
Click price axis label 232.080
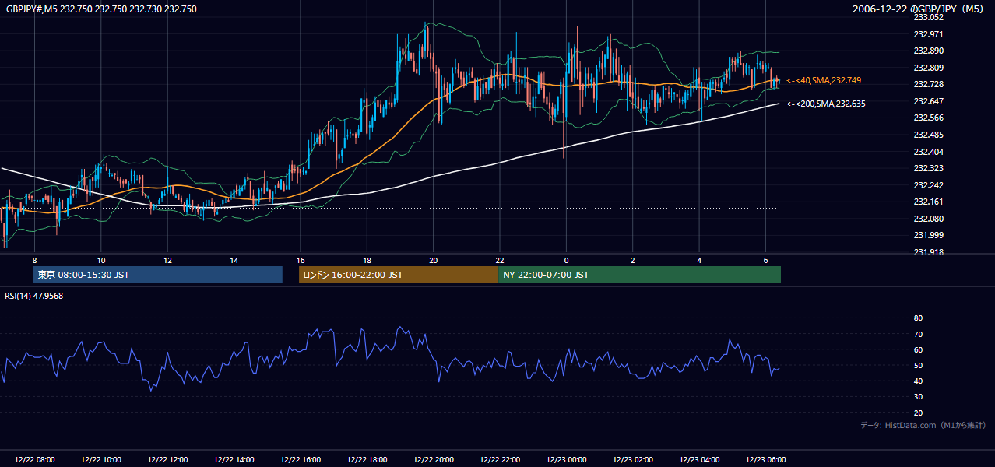point(929,219)
